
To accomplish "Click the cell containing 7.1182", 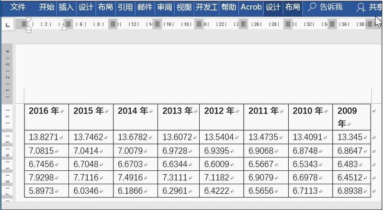I will click(222, 178).
